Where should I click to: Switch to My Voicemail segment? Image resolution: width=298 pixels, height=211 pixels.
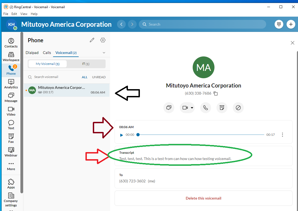click(x=48, y=64)
